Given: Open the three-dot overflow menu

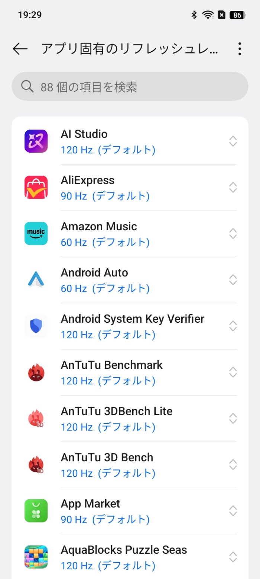Looking at the screenshot, I should (240, 49).
